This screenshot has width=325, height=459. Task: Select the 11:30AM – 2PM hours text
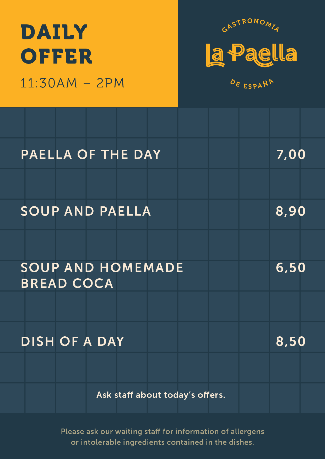click(73, 83)
